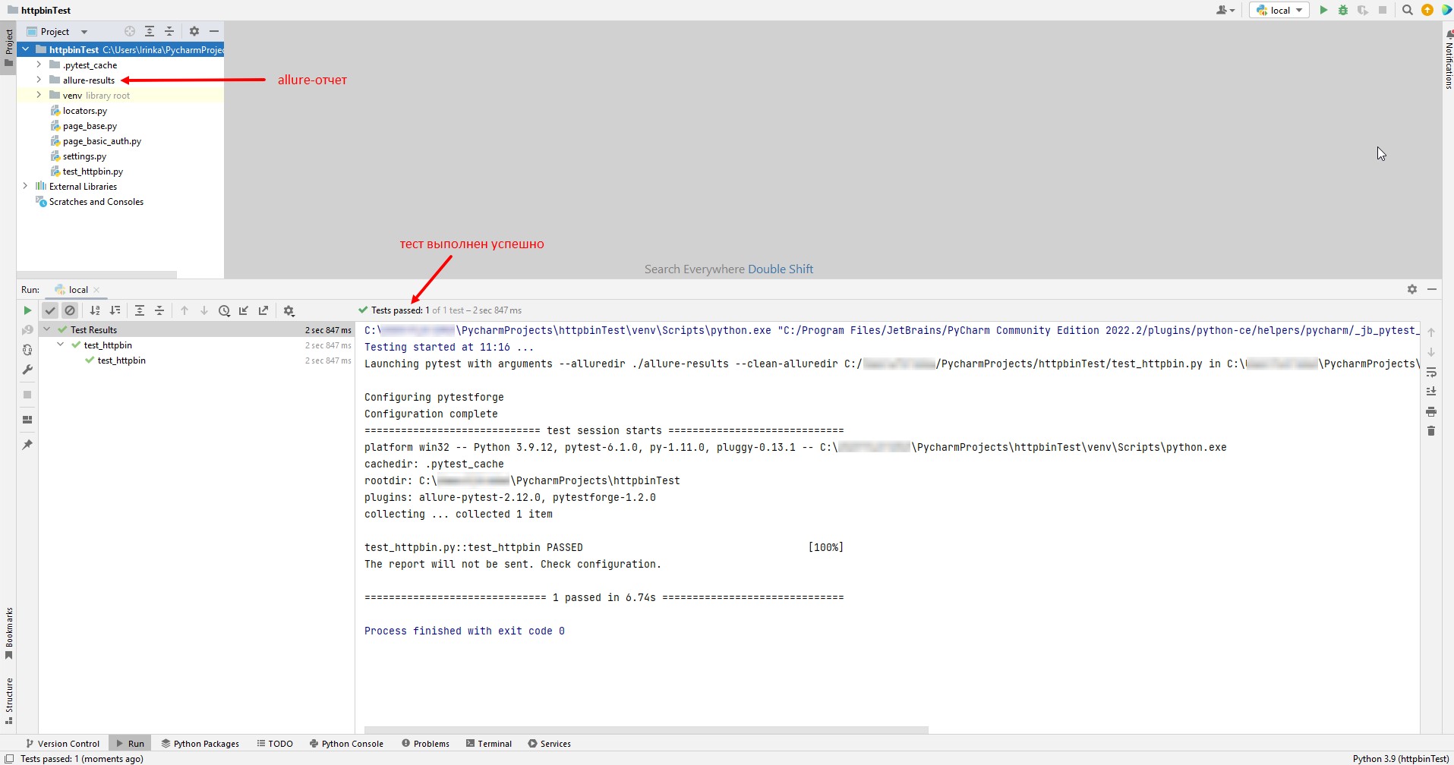Click the wrench icon in Run sidebar

(27, 370)
